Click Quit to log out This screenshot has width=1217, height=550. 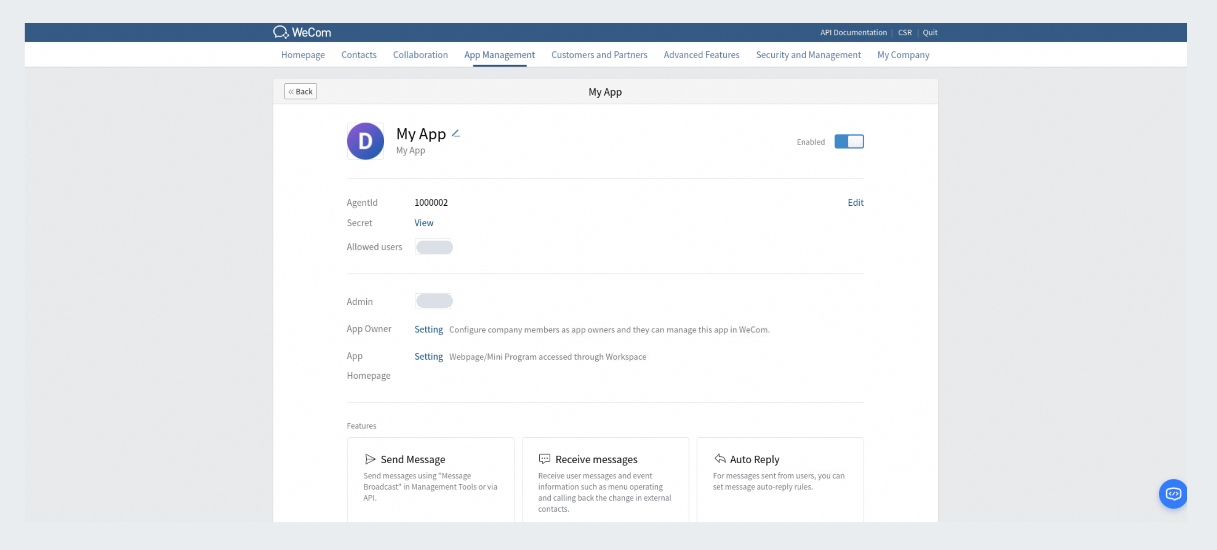[930, 32]
